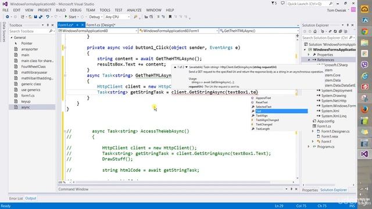Select App.config in Solution Explorer
This screenshot has height=209, width=372.
325,121
